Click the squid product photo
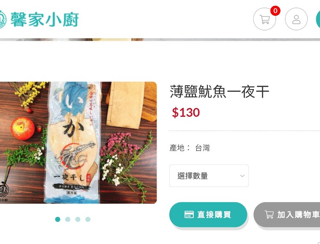The height and width of the screenshot is (244, 320). tap(78, 142)
